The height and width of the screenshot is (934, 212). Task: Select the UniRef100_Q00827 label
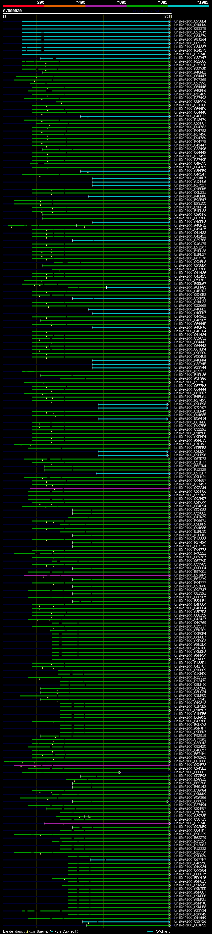[x=190, y=801]
